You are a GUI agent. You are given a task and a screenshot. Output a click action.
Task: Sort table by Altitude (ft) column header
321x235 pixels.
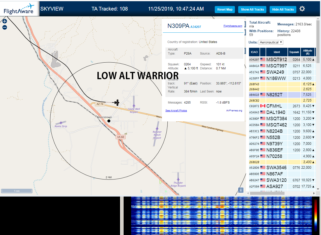[x=308, y=52]
